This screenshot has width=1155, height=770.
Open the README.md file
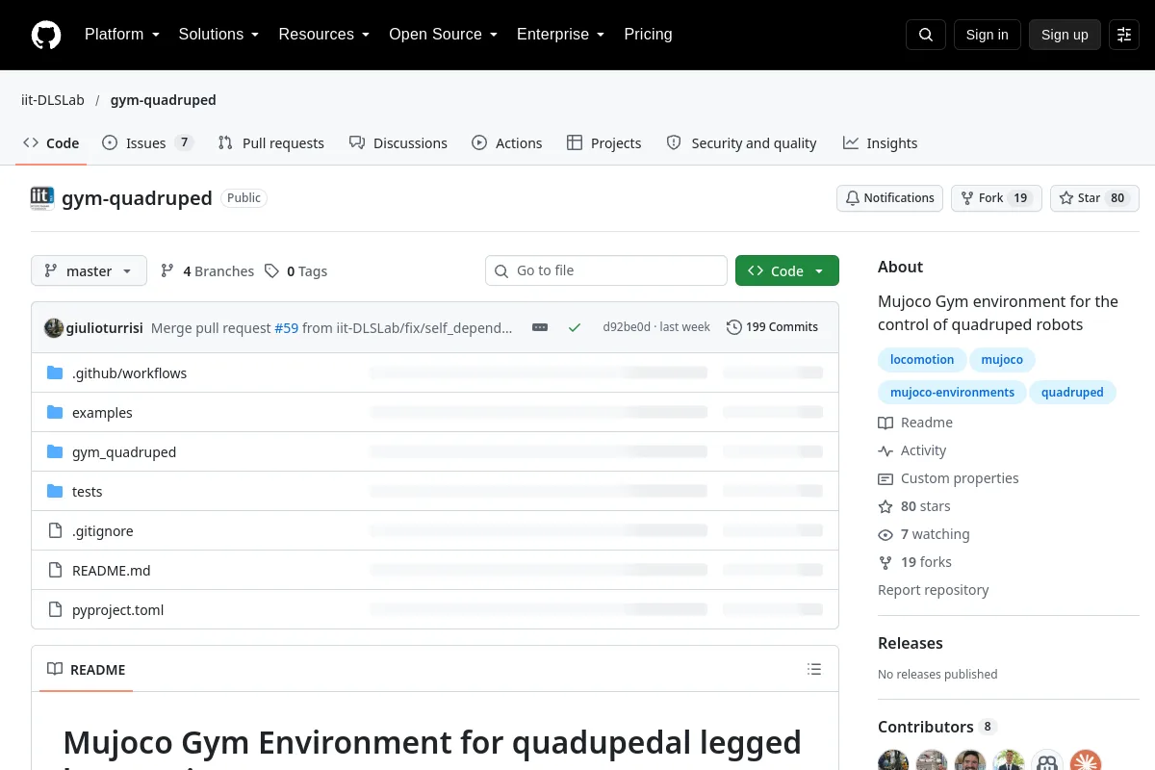click(111, 570)
